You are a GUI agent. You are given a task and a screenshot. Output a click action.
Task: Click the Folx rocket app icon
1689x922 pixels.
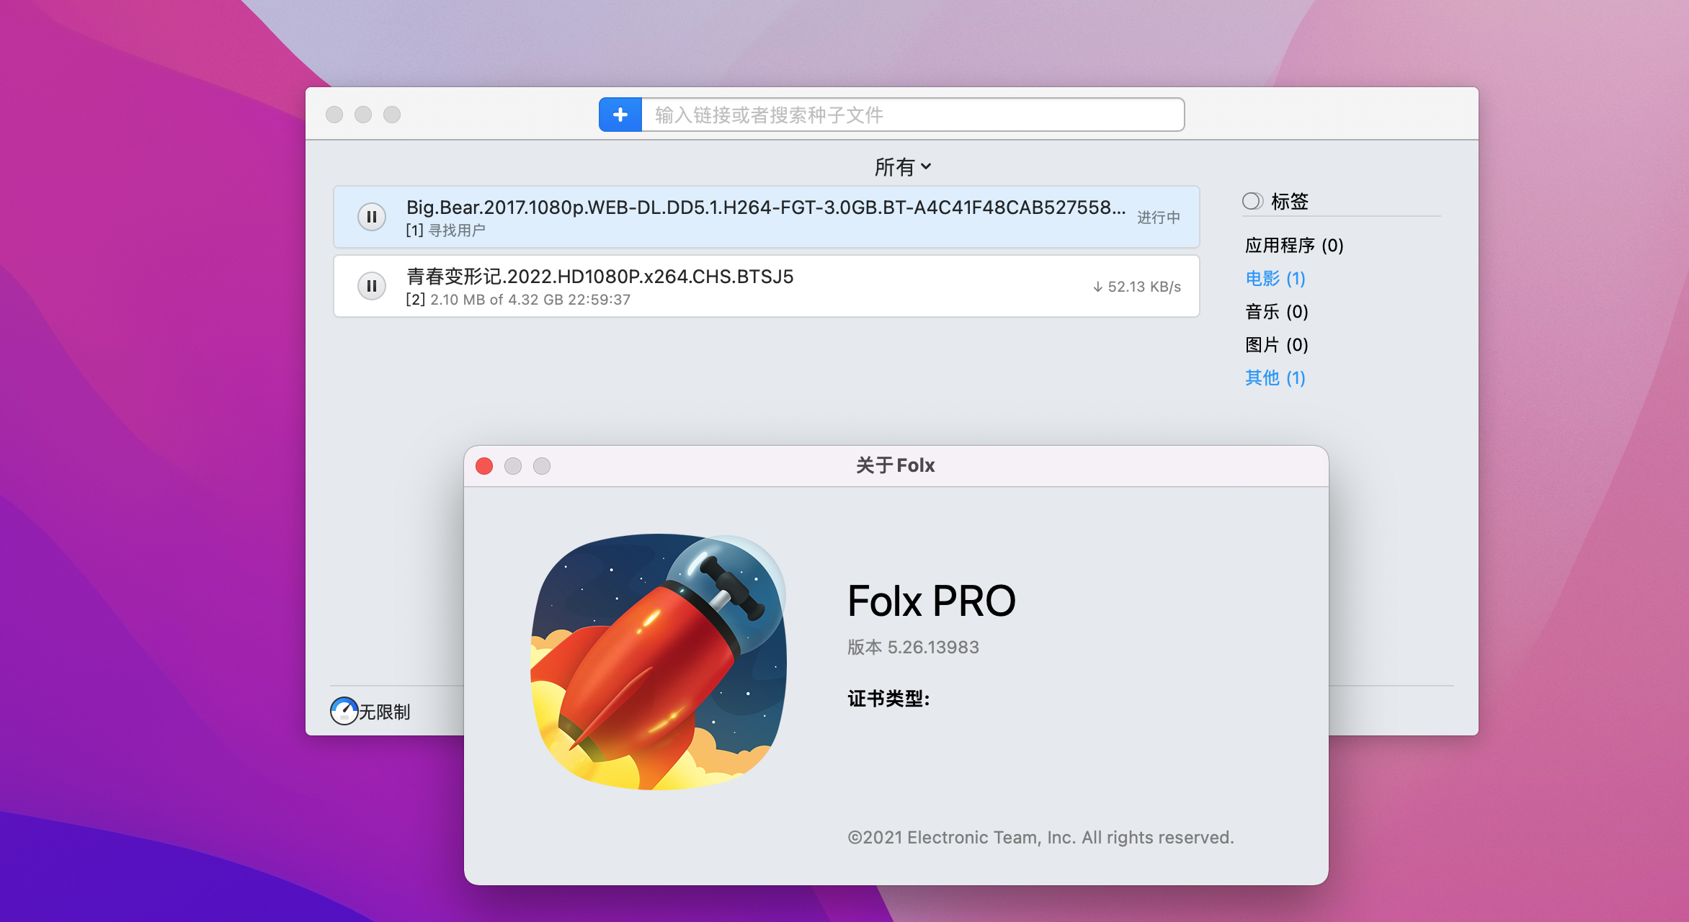coord(659,661)
